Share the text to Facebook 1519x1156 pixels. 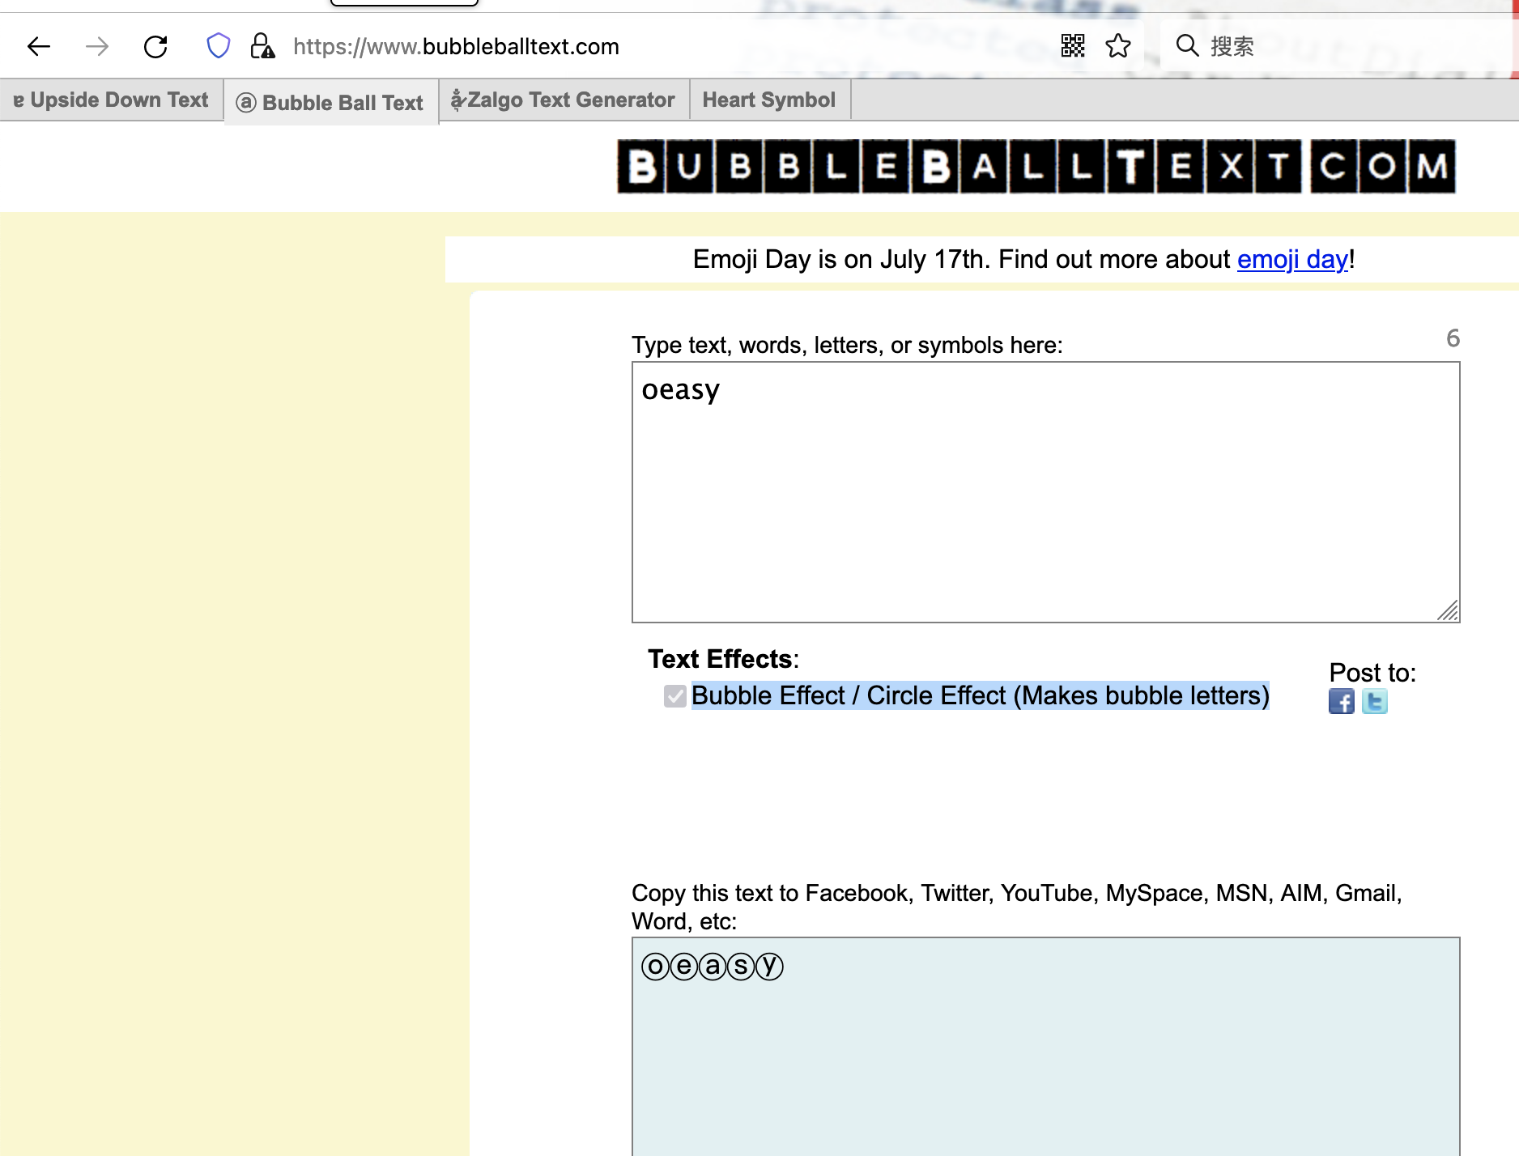[x=1342, y=701]
